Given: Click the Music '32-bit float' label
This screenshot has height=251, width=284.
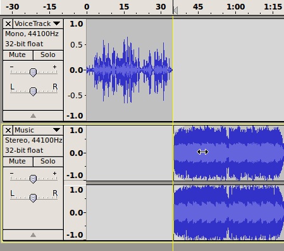Looking at the screenshot, I should (x=24, y=150).
